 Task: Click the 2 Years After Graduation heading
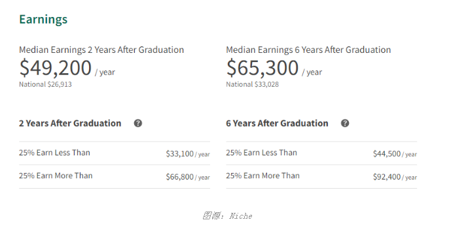[70, 123]
